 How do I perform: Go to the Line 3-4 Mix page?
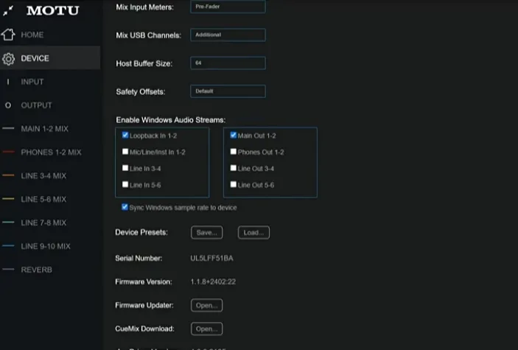(x=43, y=176)
